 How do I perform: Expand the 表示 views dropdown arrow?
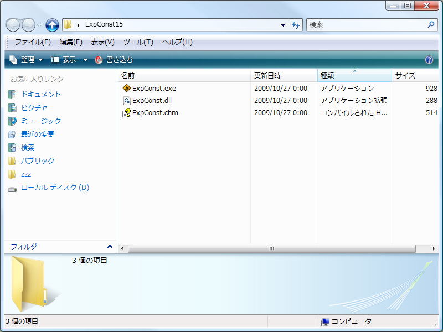click(85, 60)
